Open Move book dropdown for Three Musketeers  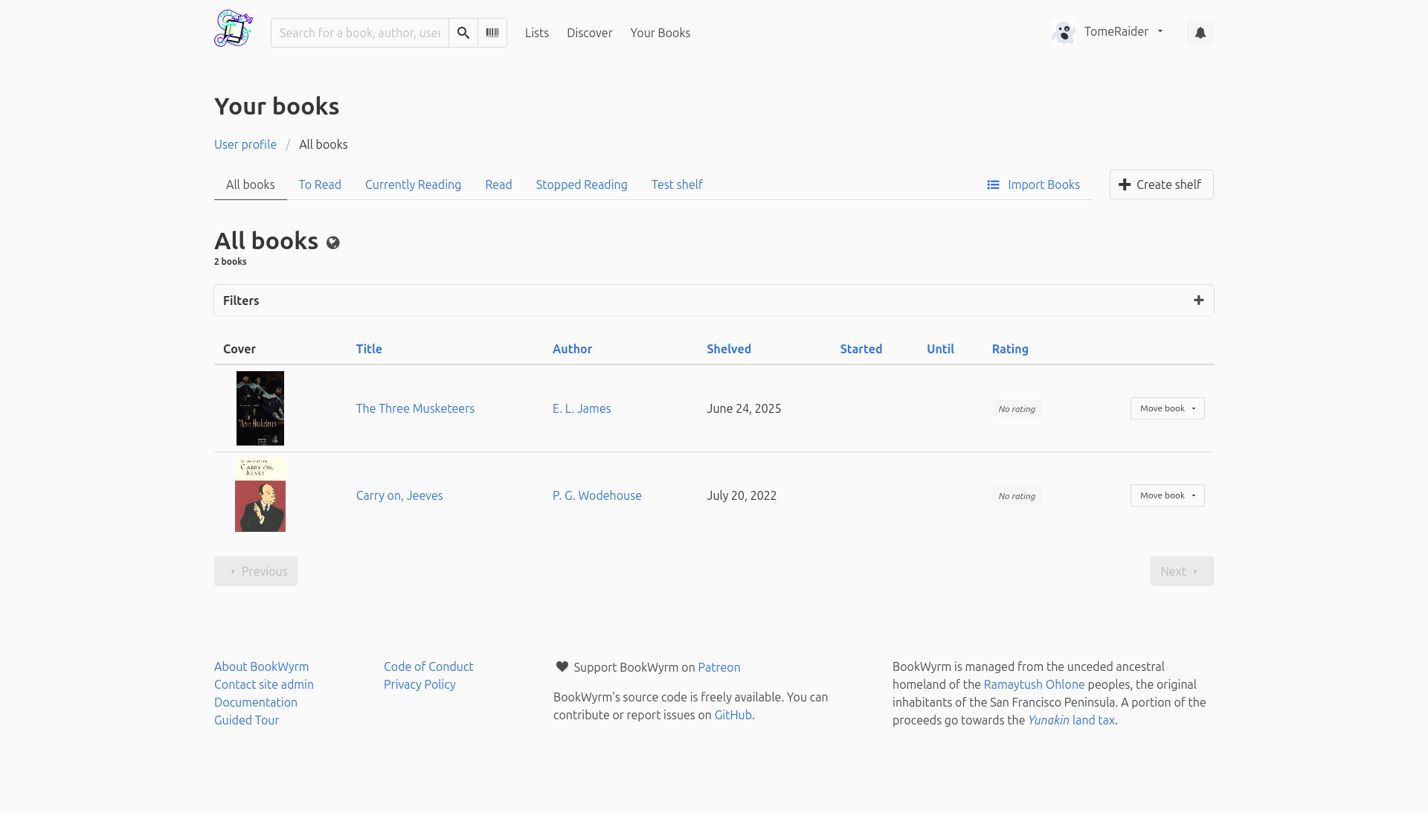coord(1167,408)
